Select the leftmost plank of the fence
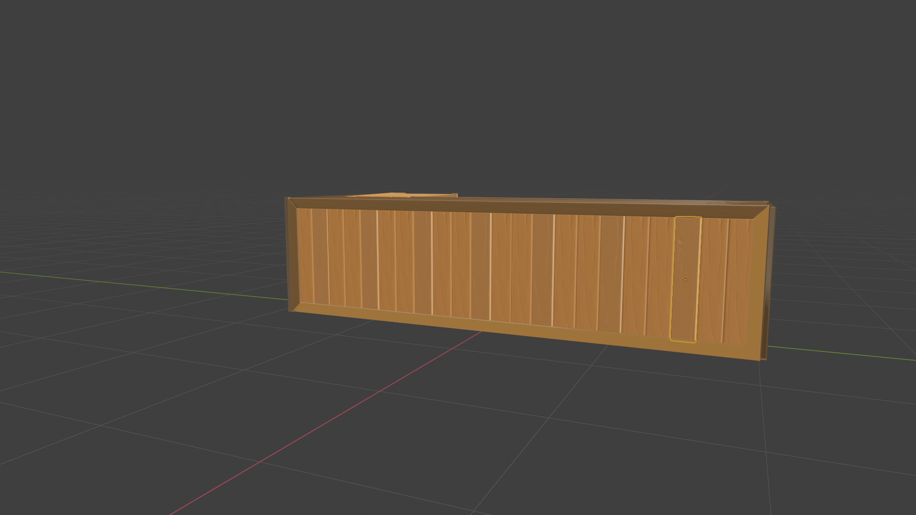The width and height of the screenshot is (916, 515). [305, 256]
